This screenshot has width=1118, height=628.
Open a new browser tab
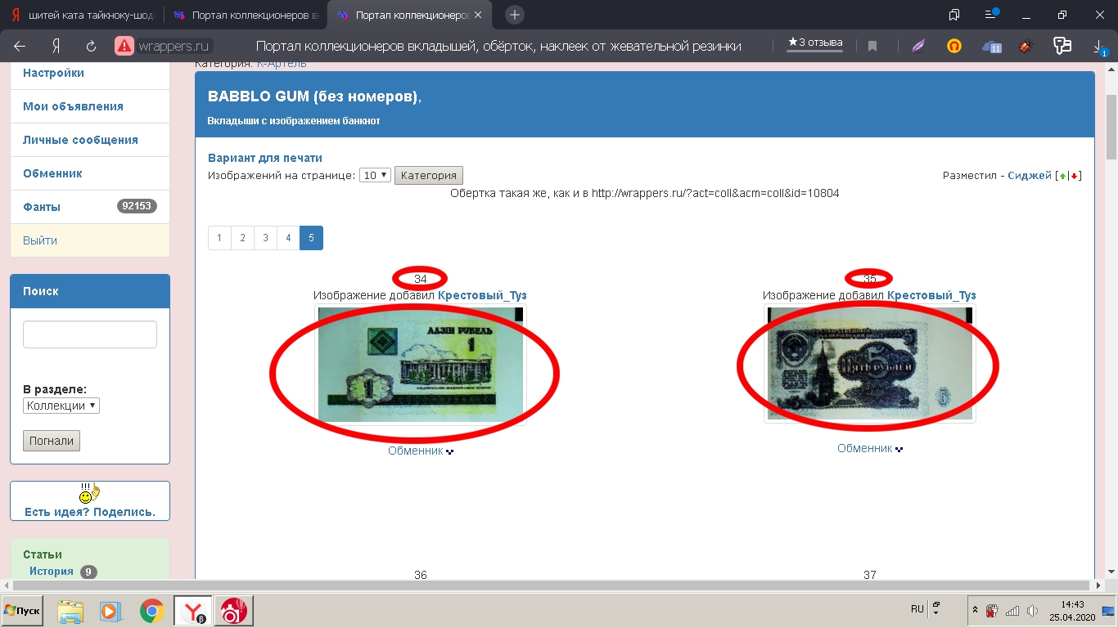pos(514,15)
